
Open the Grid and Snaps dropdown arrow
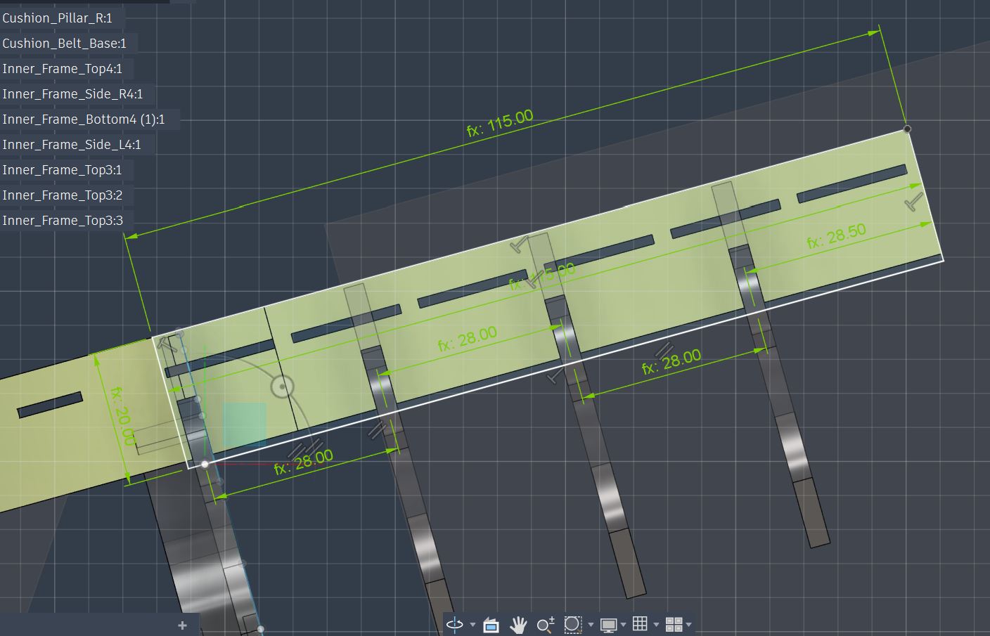pos(656,624)
